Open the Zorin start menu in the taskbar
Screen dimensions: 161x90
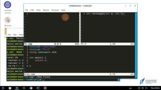point(3,88)
